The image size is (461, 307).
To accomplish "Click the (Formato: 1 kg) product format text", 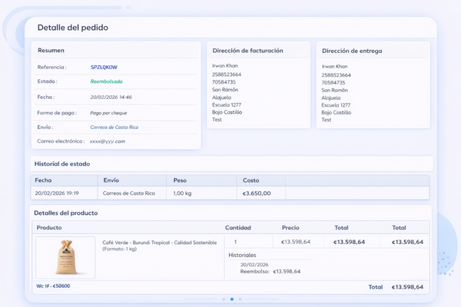I will [x=119, y=249].
